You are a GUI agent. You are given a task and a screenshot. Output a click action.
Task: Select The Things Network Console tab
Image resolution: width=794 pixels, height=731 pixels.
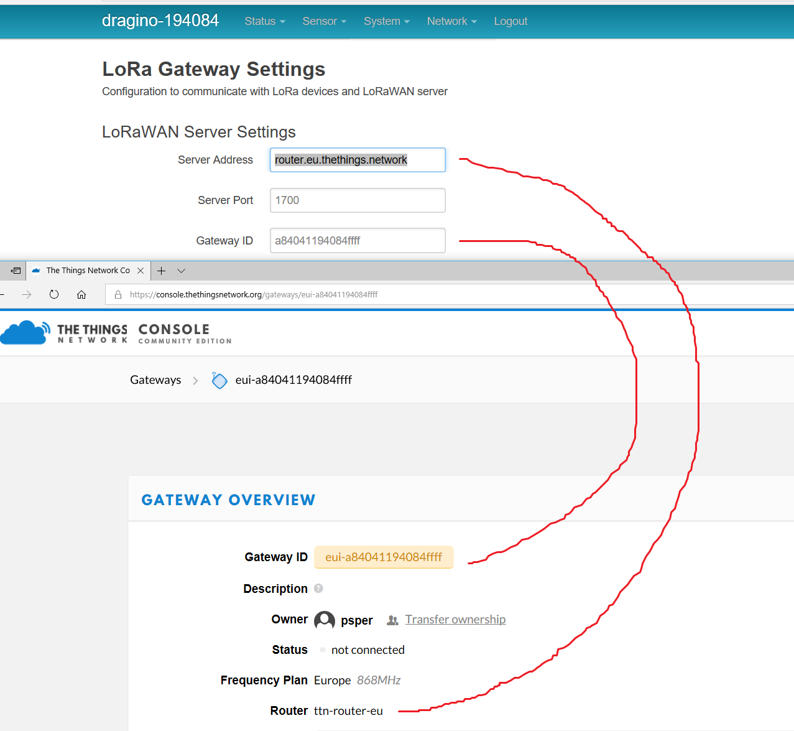87,271
